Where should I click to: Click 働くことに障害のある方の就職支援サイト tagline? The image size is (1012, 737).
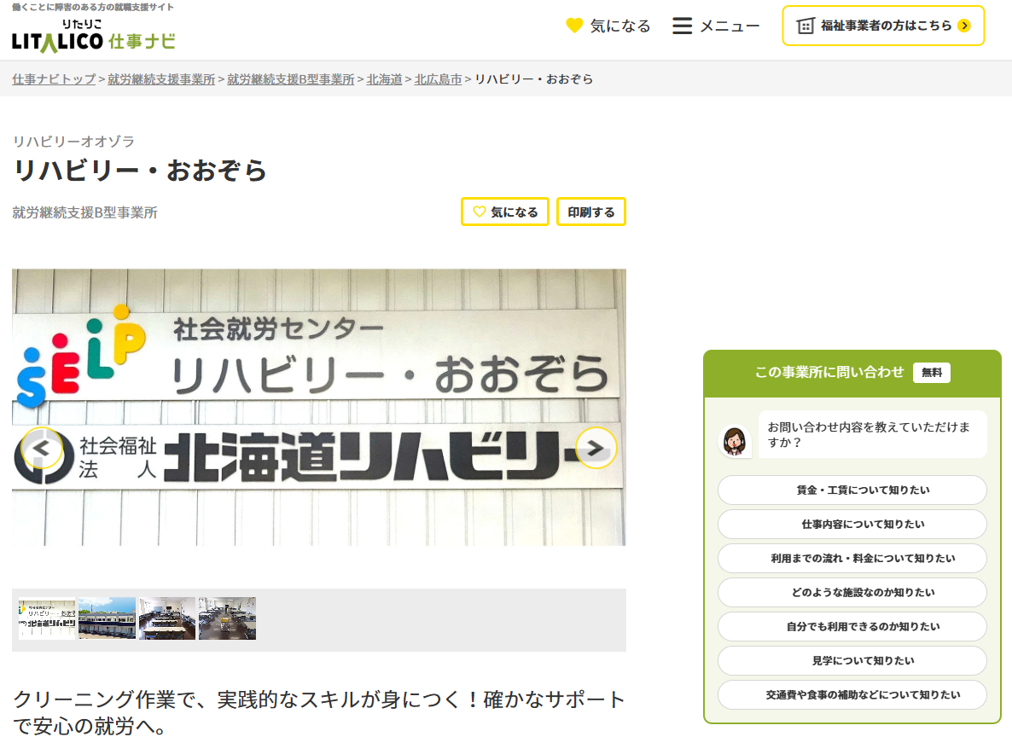pyautogui.click(x=93, y=7)
